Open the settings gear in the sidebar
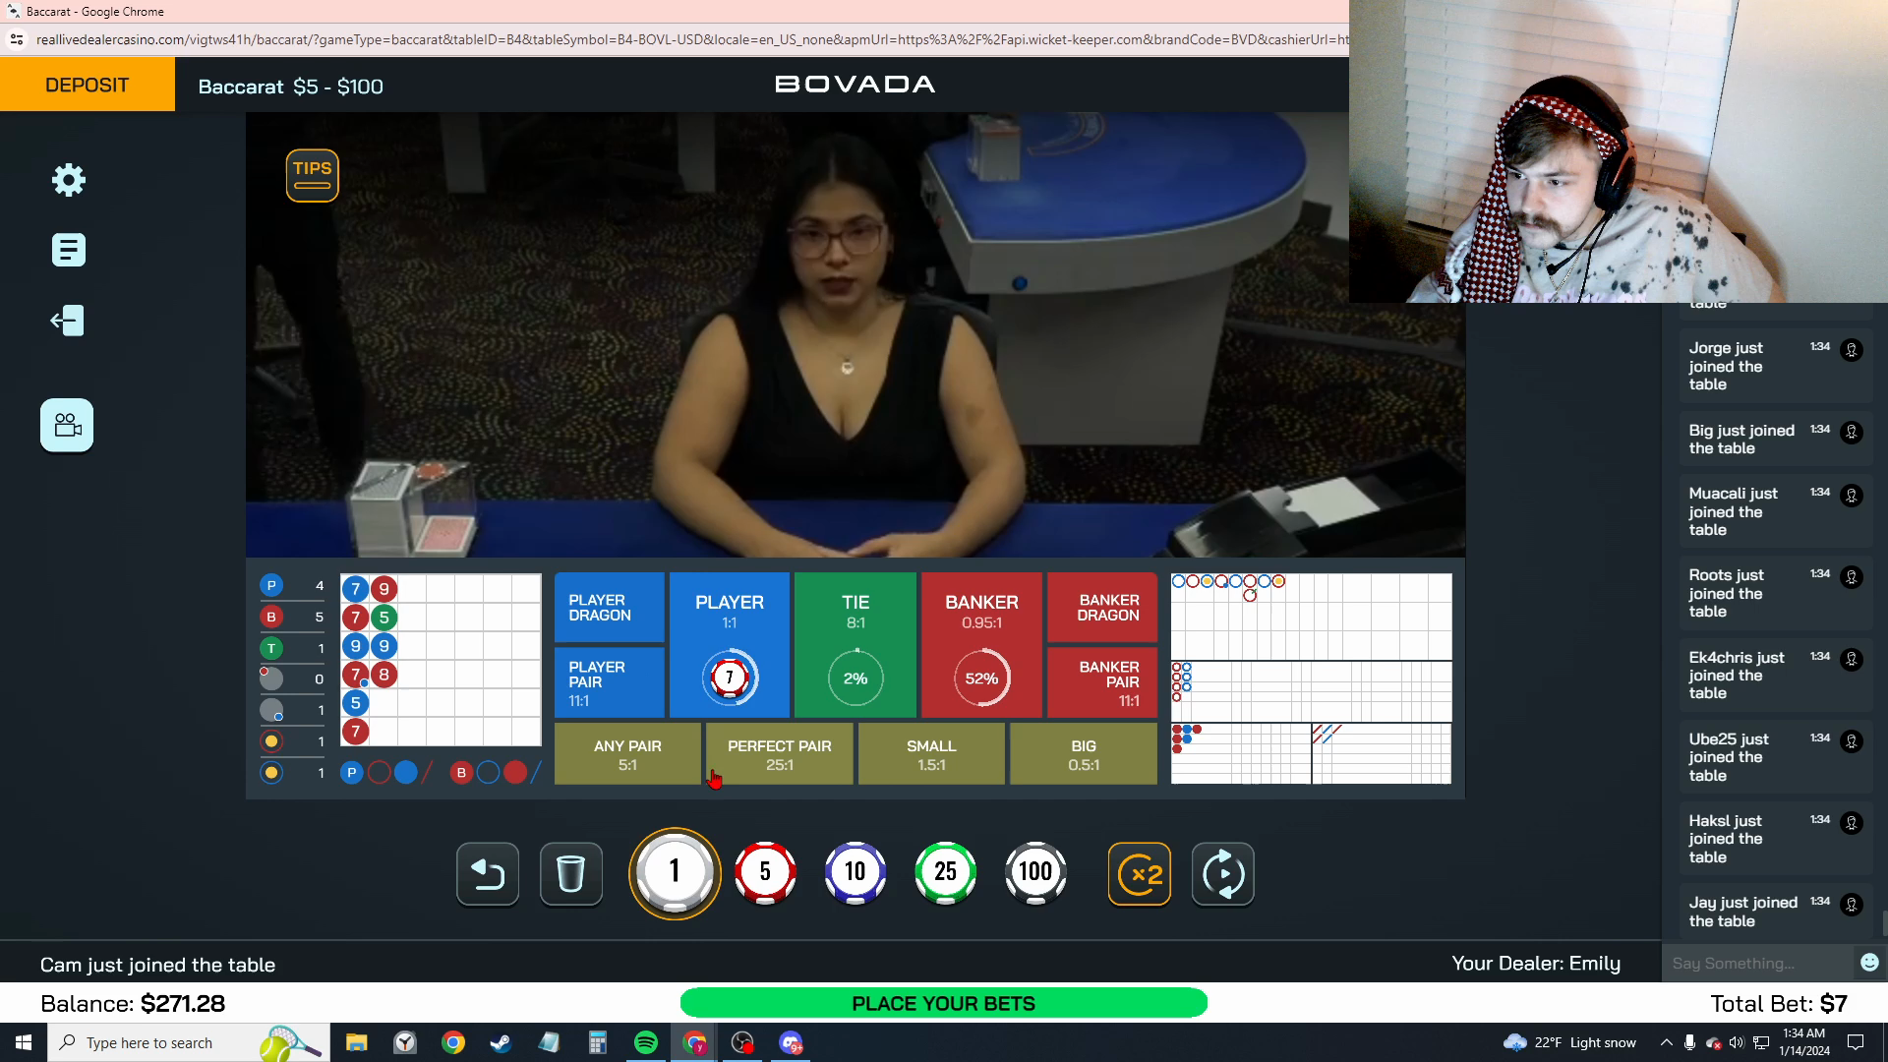This screenshot has width=1888, height=1062. click(69, 180)
